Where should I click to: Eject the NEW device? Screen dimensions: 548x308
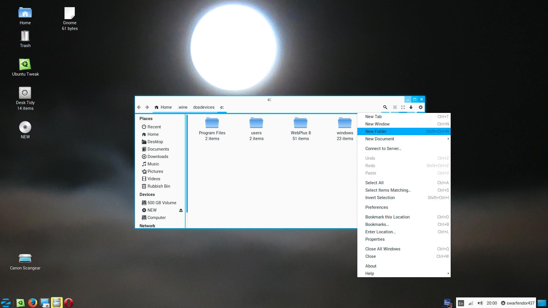(x=181, y=210)
